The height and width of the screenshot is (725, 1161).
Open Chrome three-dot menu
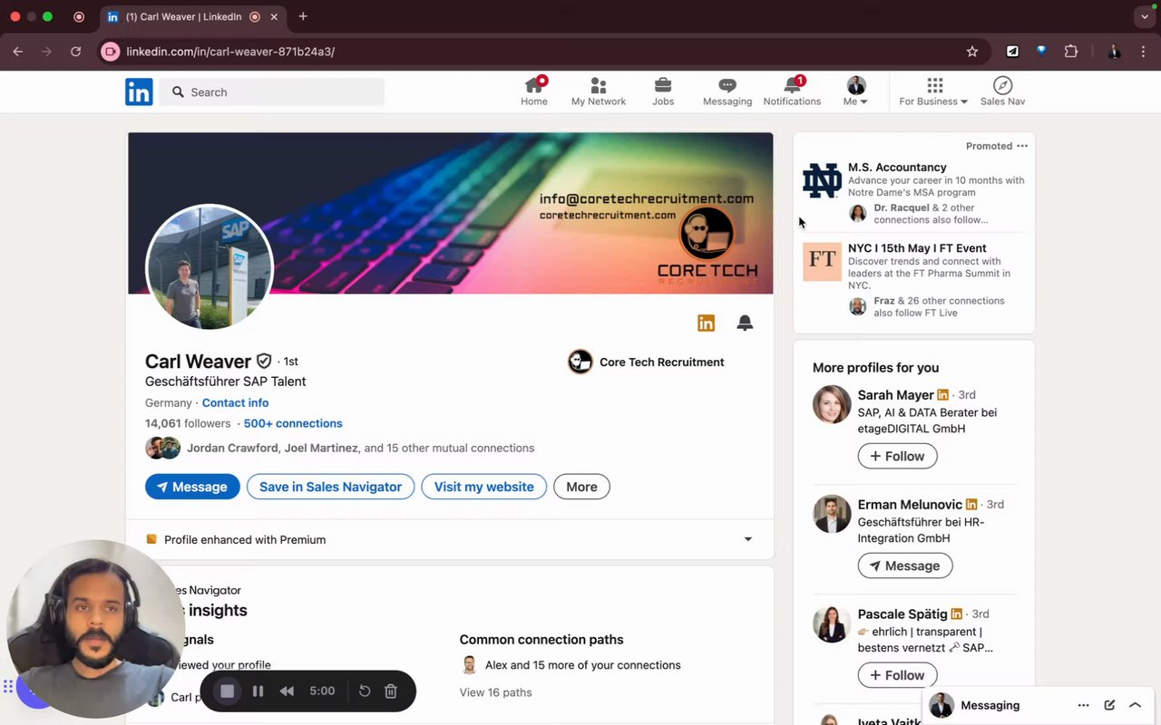[x=1144, y=52]
